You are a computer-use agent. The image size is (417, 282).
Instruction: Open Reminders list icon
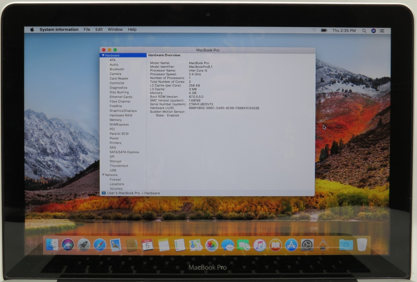[180, 245]
